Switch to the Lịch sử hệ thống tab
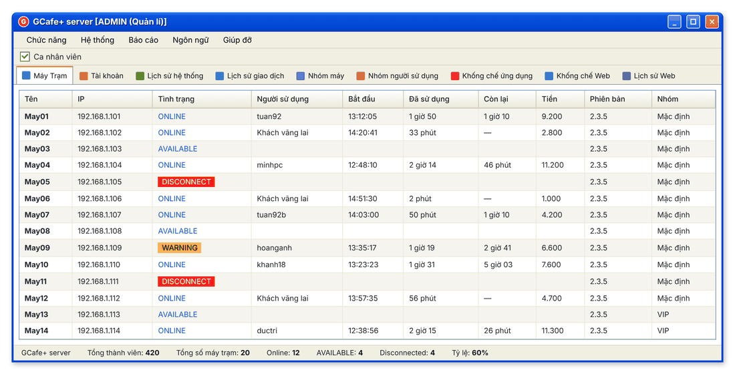 point(170,76)
